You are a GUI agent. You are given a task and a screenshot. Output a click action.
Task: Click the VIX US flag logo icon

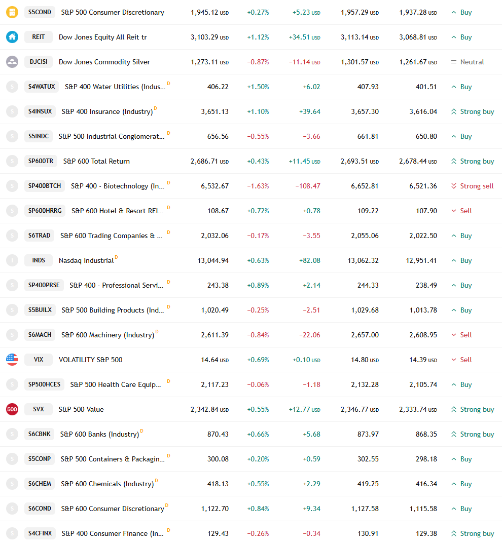point(12,360)
